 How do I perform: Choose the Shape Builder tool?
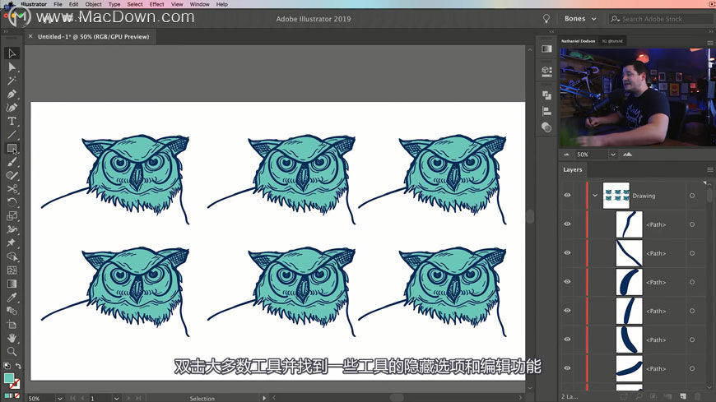tap(12, 256)
